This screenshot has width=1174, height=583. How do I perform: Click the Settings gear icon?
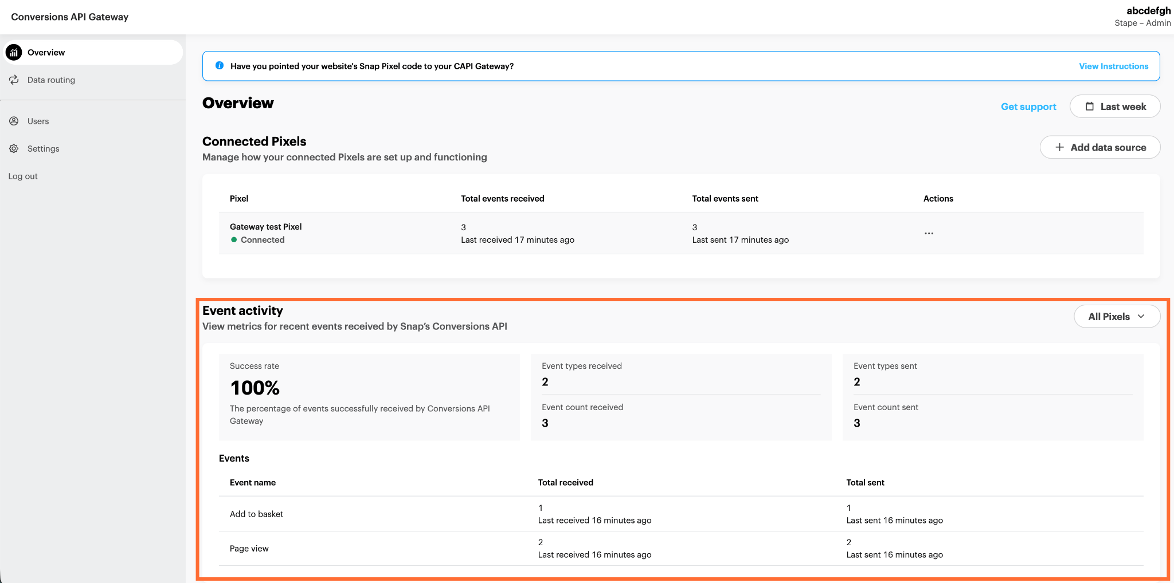pyautogui.click(x=14, y=149)
